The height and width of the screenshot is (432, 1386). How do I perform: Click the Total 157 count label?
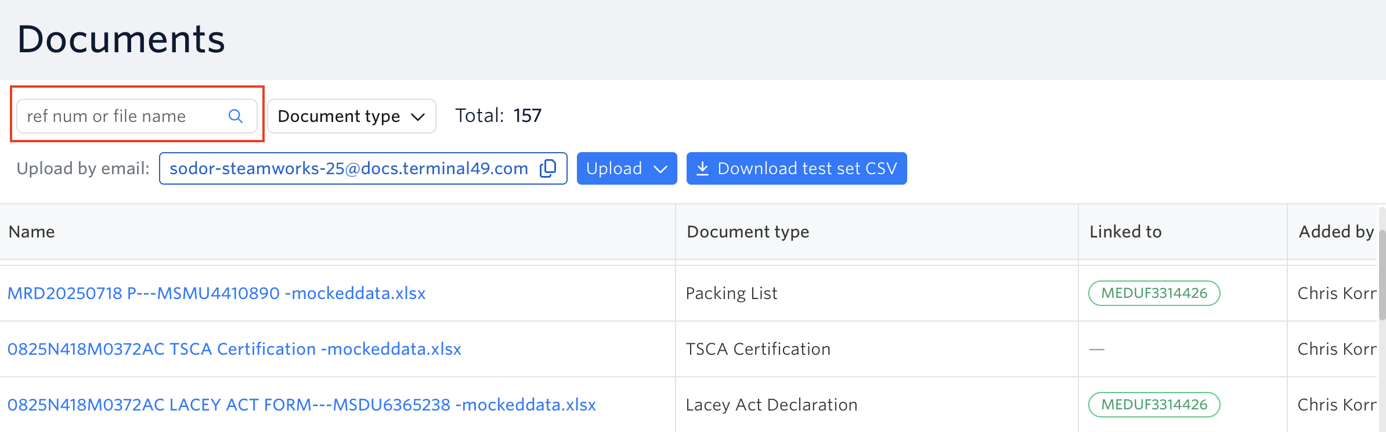click(x=498, y=116)
